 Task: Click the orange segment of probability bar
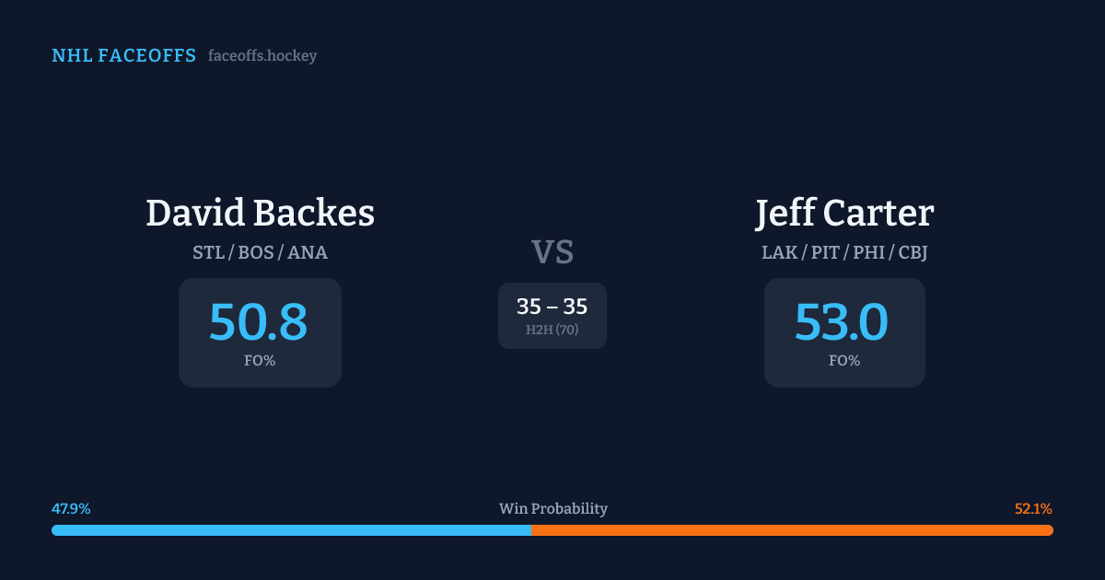click(x=792, y=530)
